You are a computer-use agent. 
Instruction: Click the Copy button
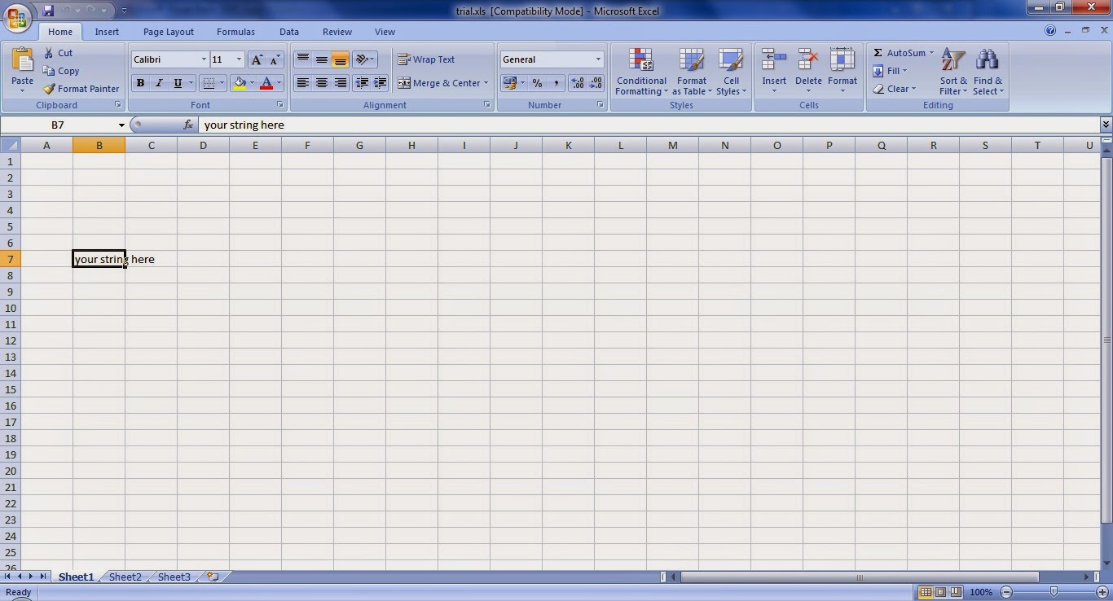click(61, 71)
